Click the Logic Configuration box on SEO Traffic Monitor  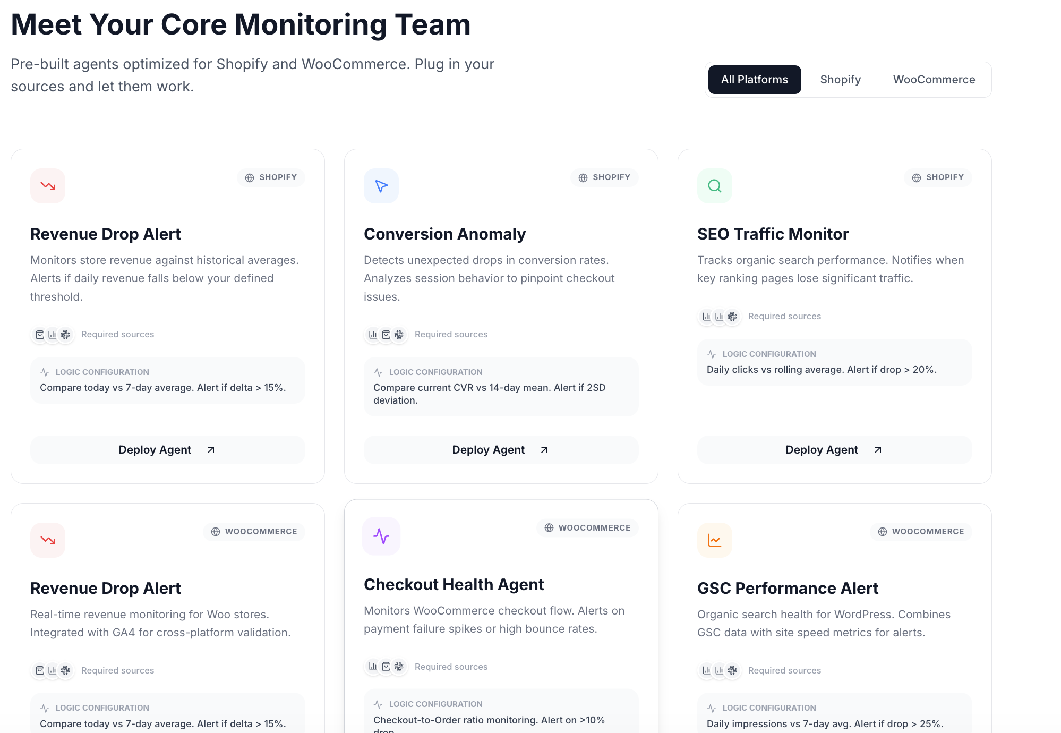tap(834, 362)
